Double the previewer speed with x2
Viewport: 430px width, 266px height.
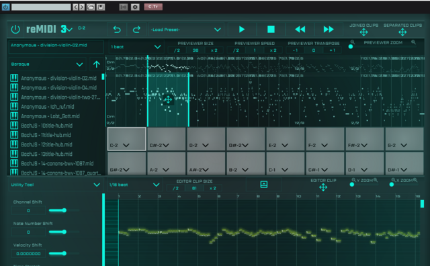[273, 50]
